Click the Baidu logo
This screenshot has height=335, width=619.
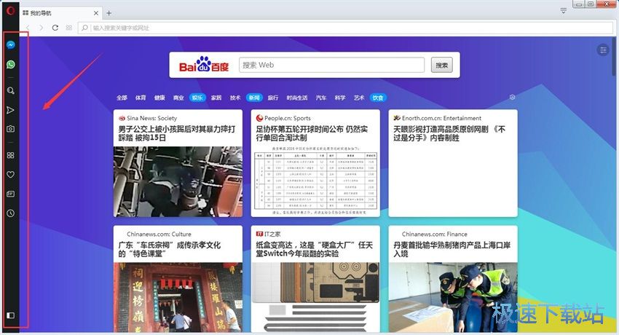pos(204,65)
